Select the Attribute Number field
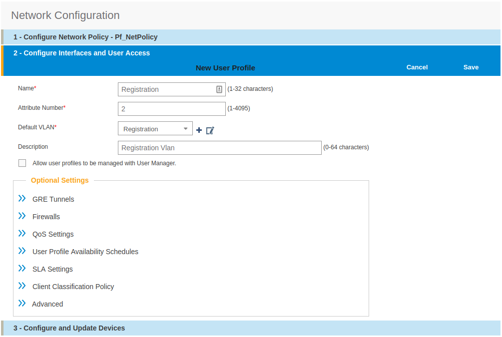Viewport: 502px width, 337px height. [x=171, y=108]
